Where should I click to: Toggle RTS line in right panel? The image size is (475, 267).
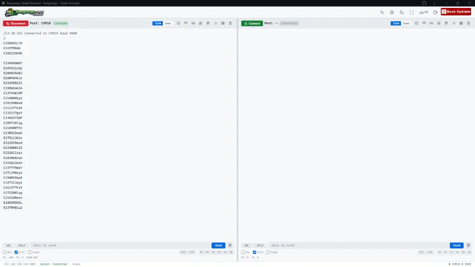[421, 252]
